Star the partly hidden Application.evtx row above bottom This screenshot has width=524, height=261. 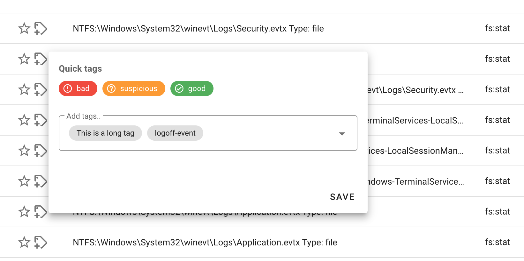point(24,212)
